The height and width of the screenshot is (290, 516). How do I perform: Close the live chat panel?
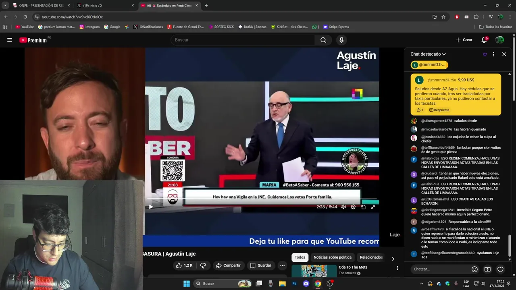pyautogui.click(x=504, y=54)
